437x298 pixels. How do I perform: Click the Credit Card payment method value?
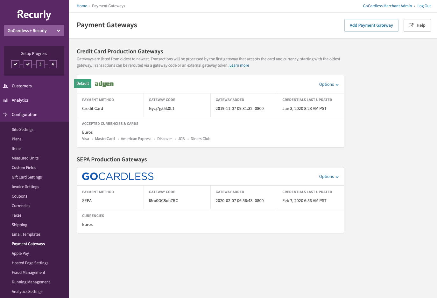(93, 109)
